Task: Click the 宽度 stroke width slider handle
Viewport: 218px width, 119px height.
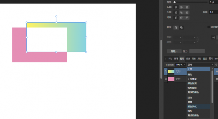Action: tap(175, 2)
